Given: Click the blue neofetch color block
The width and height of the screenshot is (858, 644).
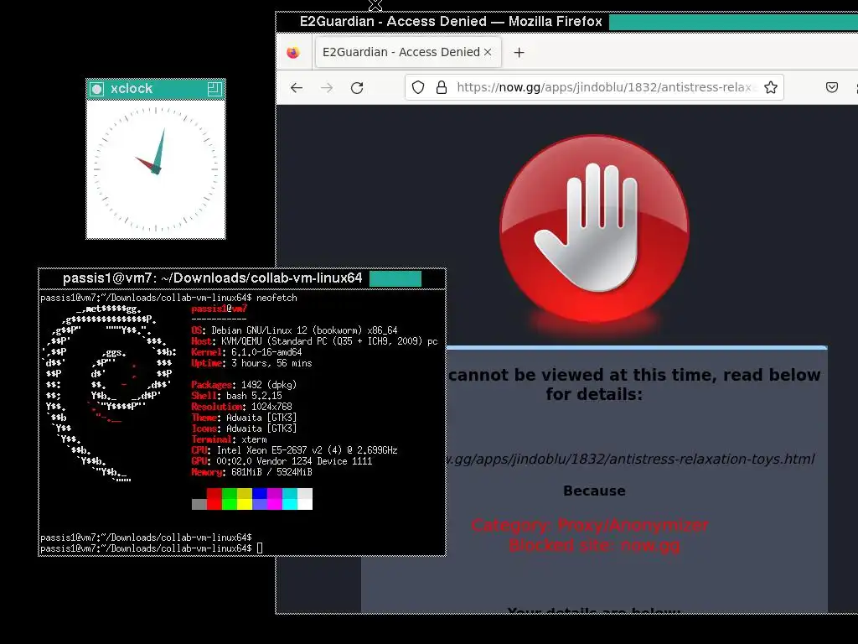Looking at the screenshot, I should 260,499.
